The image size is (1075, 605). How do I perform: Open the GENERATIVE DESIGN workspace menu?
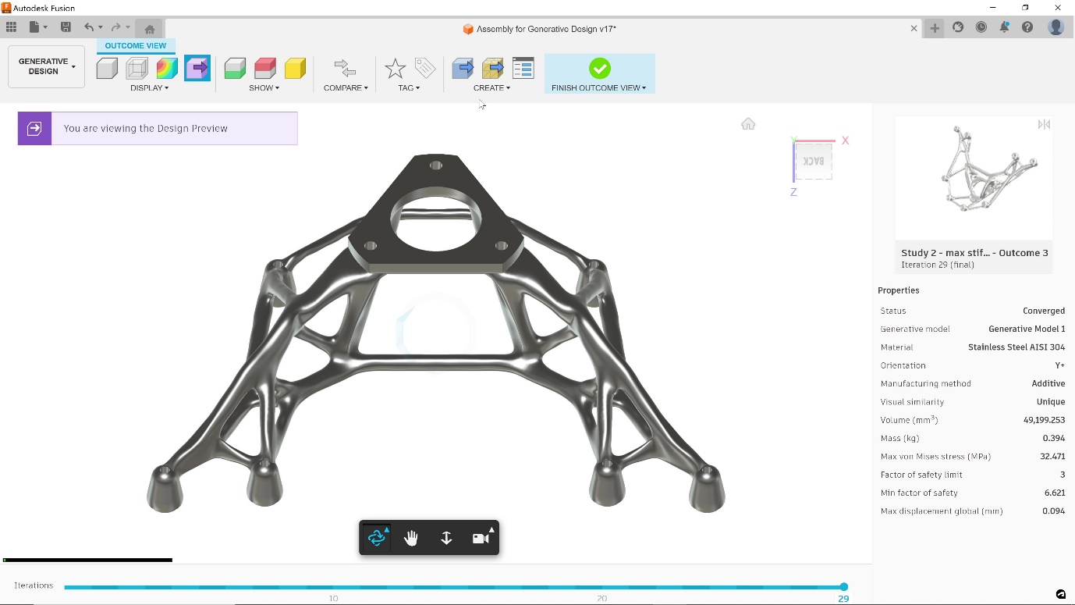coord(45,66)
